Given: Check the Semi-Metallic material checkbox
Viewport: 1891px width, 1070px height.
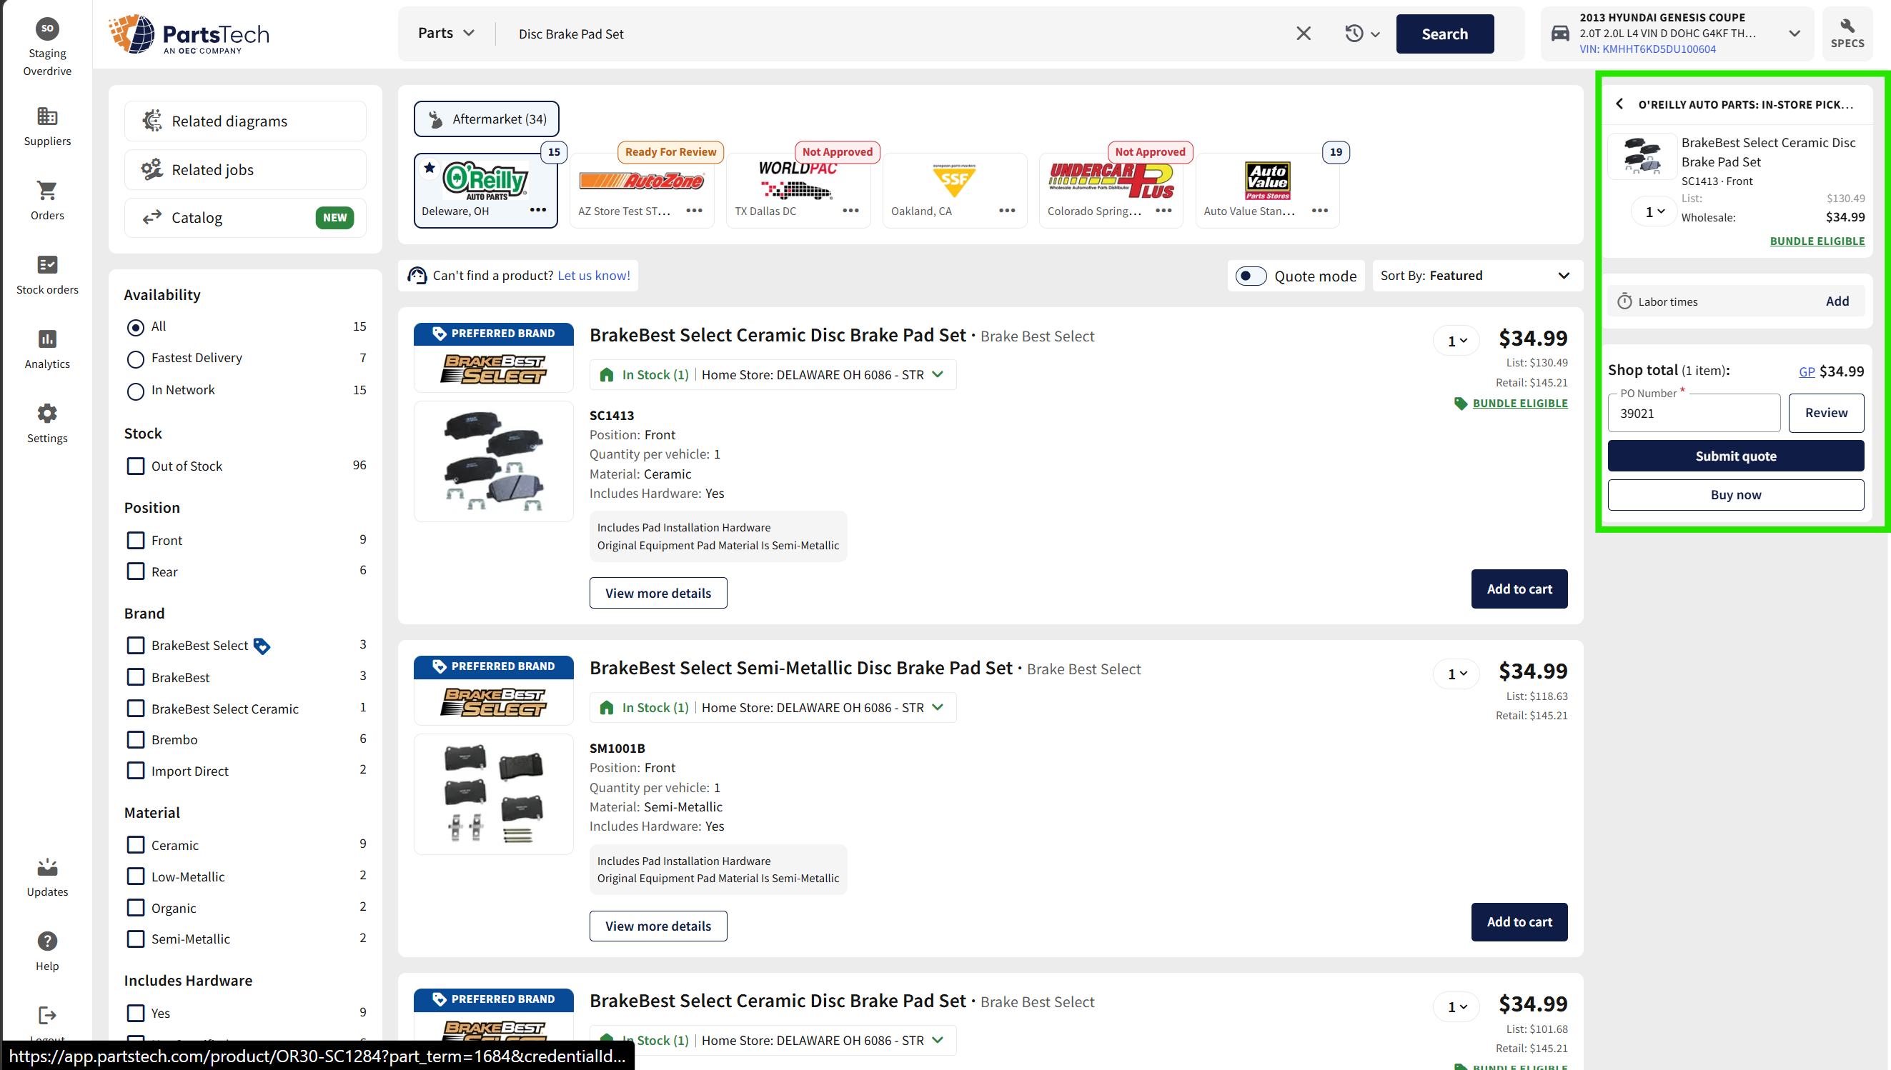Looking at the screenshot, I should point(135,939).
